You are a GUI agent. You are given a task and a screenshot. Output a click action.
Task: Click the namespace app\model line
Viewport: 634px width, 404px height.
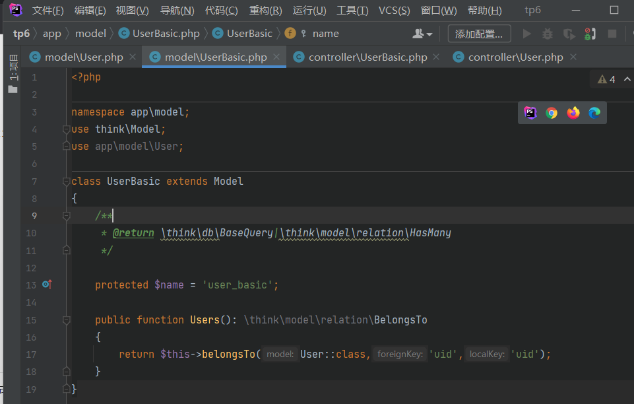click(x=130, y=112)
